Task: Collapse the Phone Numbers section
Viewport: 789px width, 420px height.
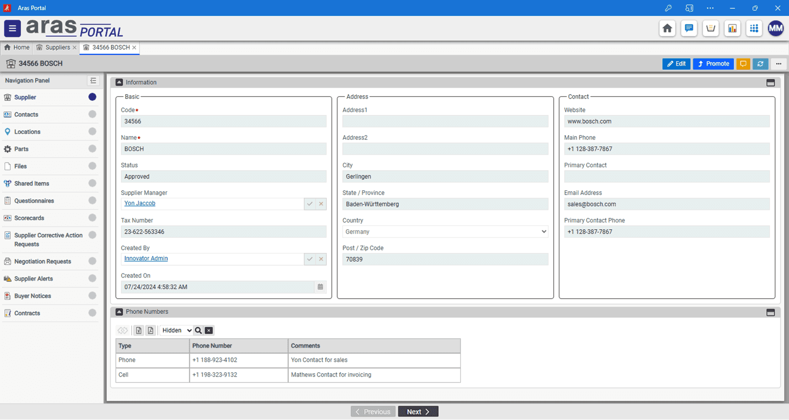Action: click(119, 312)
